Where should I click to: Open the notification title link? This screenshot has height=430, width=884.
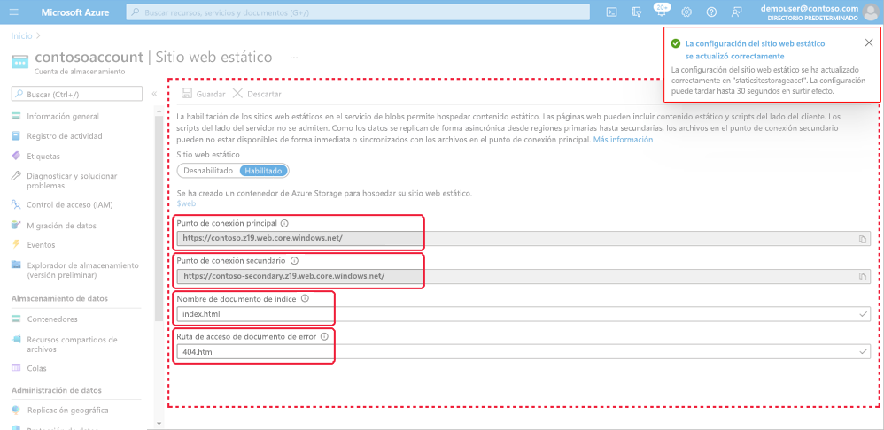[755, 50]
